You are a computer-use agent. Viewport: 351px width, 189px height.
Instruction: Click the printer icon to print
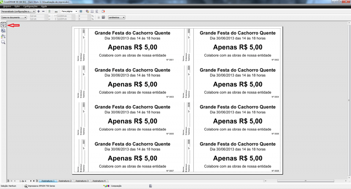click(56, 11)
